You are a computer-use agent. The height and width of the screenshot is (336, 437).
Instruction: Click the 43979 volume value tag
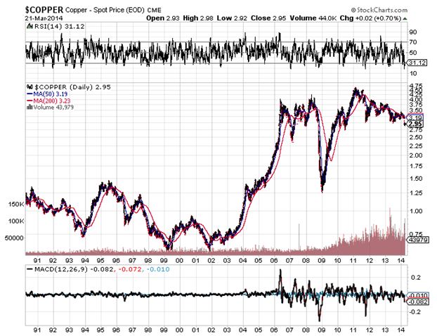[417, 240]
